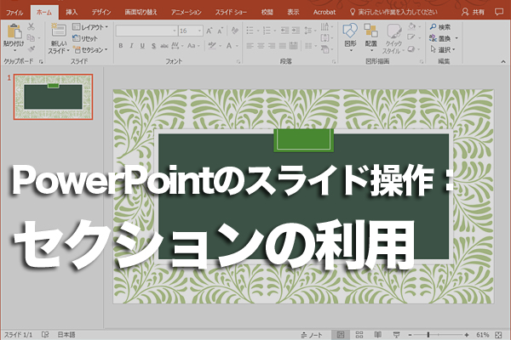This screenshot has width=511, height=340.
Task: Click Fit slide to window icon
Action: tap(498, 335)
